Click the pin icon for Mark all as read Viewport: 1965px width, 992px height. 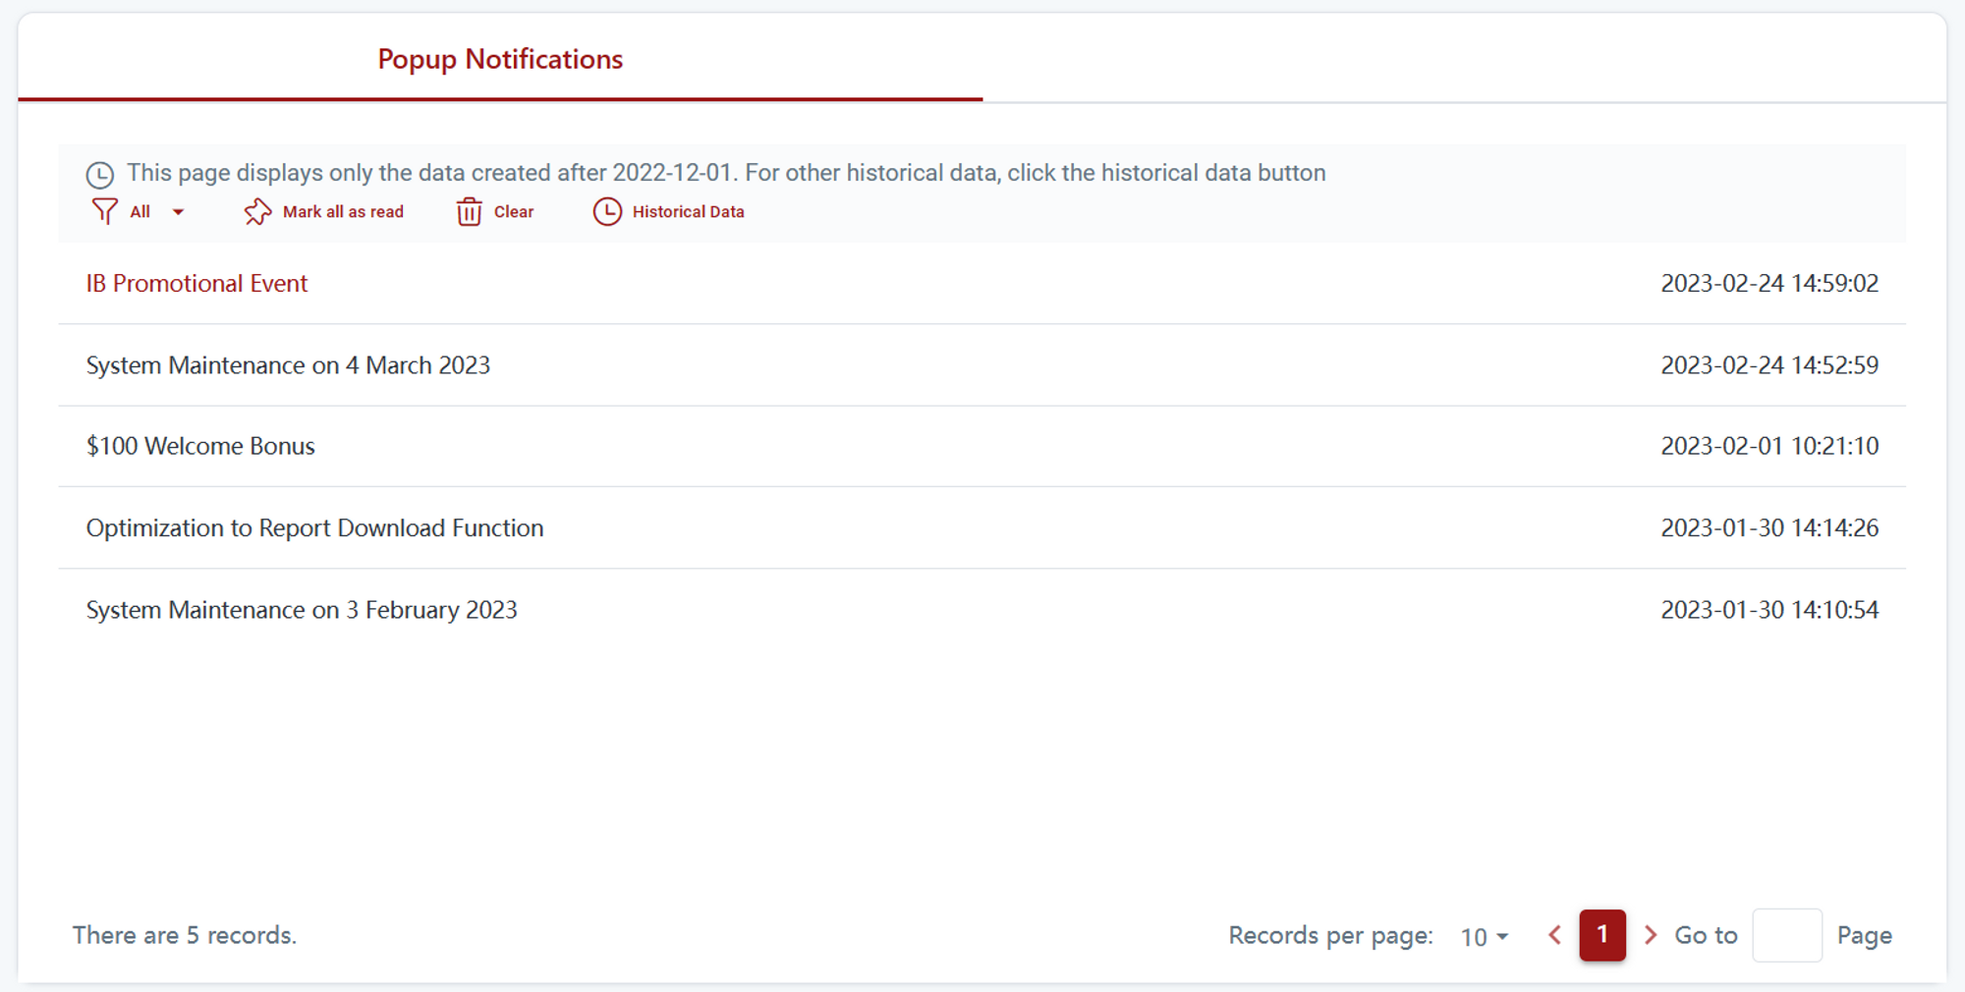257,211
